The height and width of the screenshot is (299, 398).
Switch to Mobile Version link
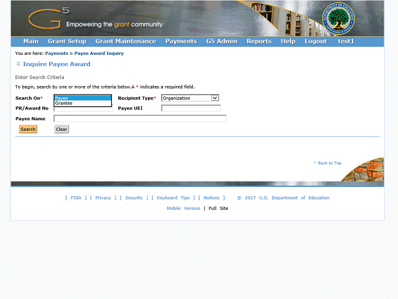tap(183, 209)
